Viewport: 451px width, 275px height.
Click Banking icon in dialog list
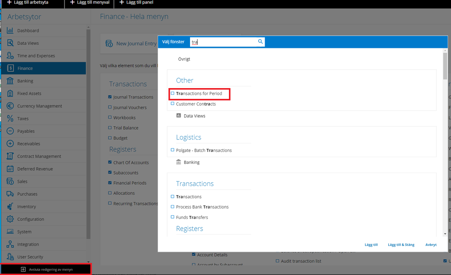pyautogui.click(x=179, y=162)
